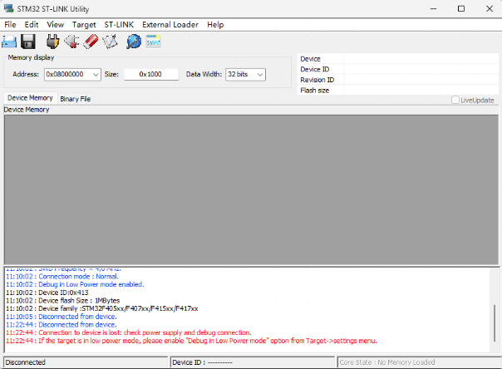Open the SWV viewer icon
The height and width of the screenshot is (369, 502).
click(x=153, y=42)
